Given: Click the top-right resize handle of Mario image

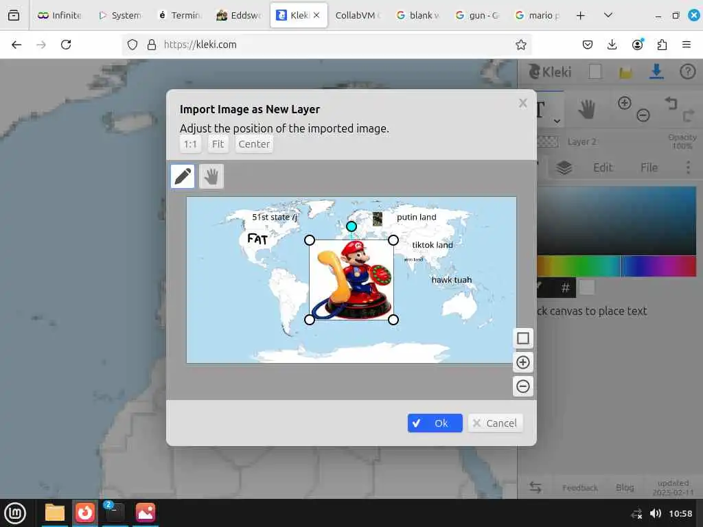Looking at the screenshot, I should click(393, 240).
